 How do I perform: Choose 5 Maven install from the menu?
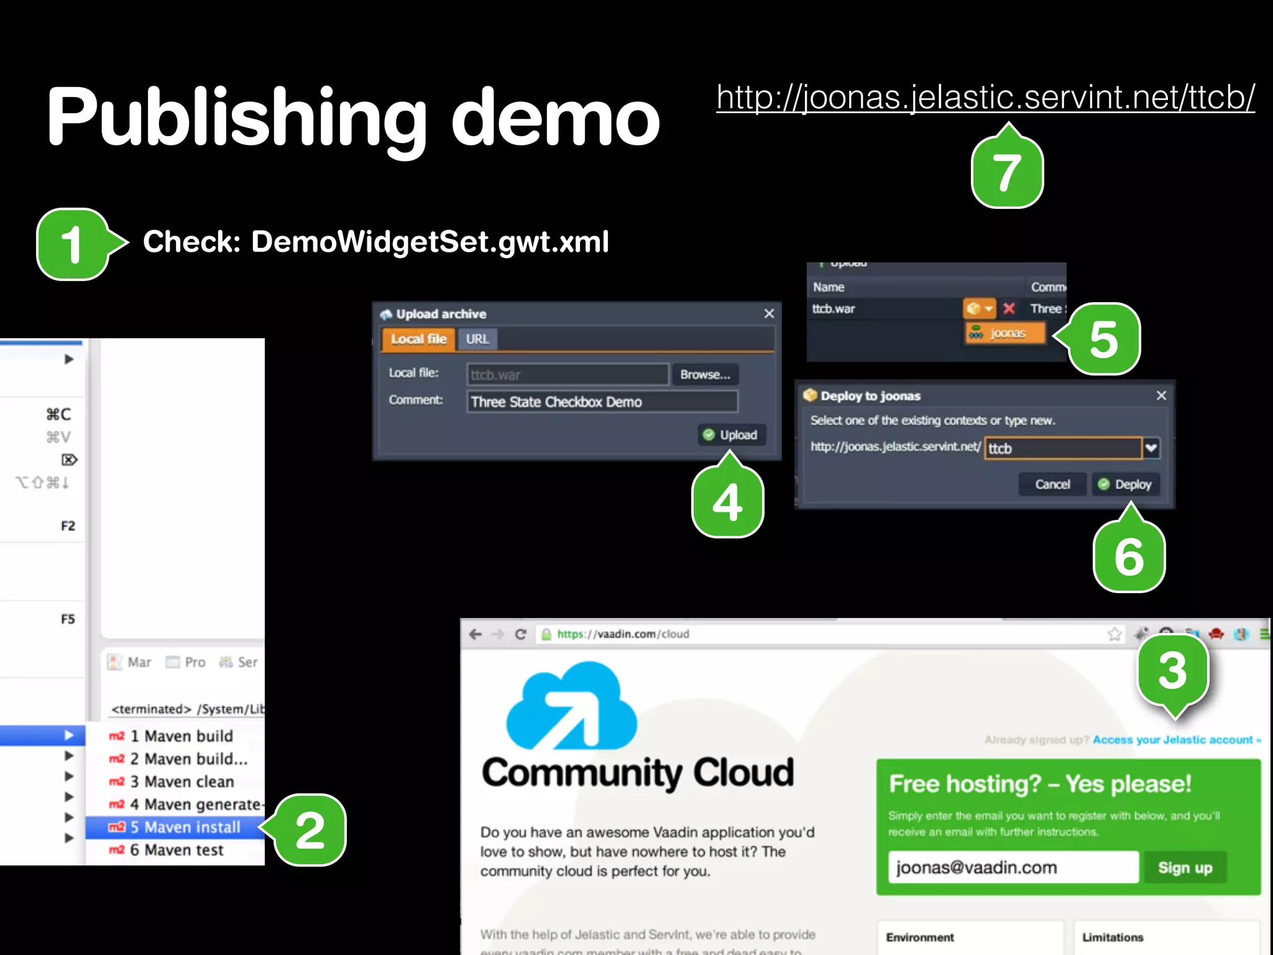(x=185, y=827)
